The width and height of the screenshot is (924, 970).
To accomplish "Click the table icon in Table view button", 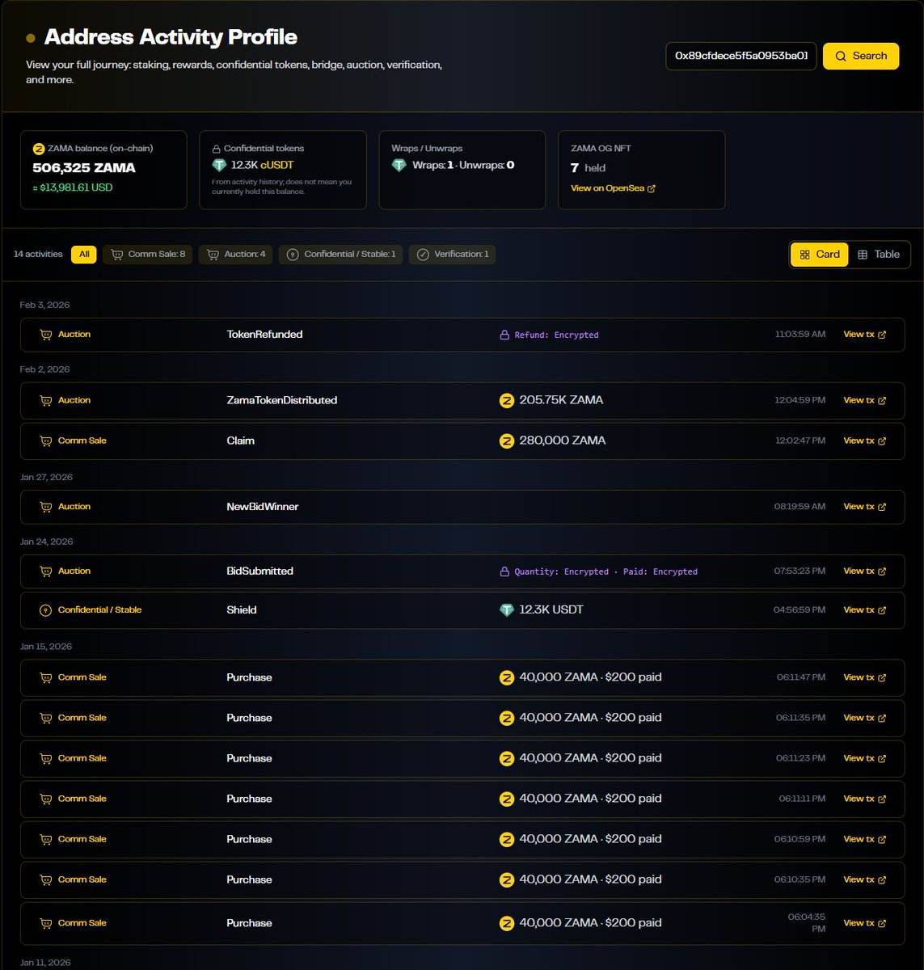I will pos(863,255).
